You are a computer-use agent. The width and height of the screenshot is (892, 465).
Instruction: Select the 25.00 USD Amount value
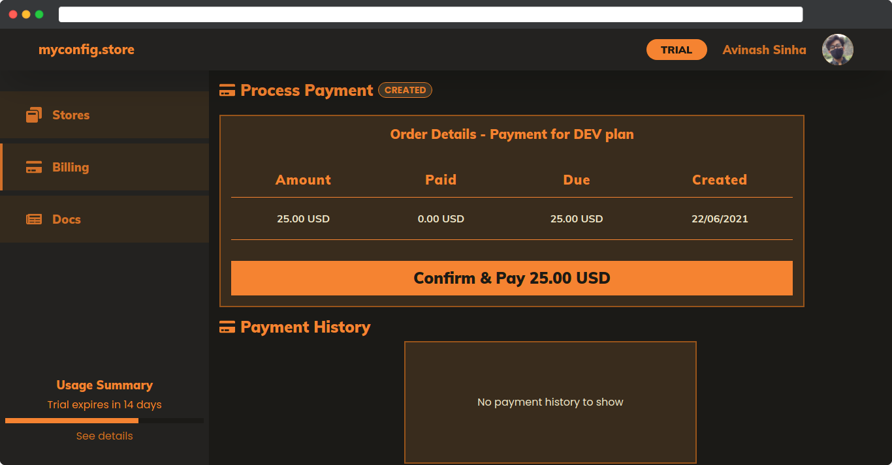(x=303, y=219)
